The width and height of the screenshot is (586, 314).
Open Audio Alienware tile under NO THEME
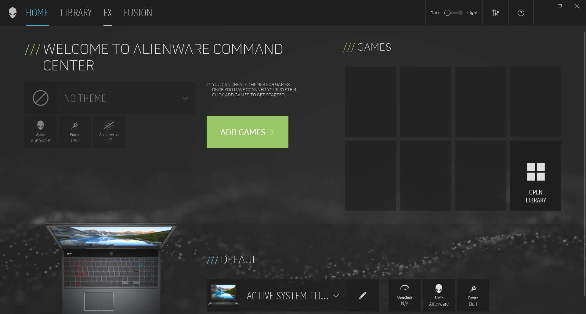point(41,132)
